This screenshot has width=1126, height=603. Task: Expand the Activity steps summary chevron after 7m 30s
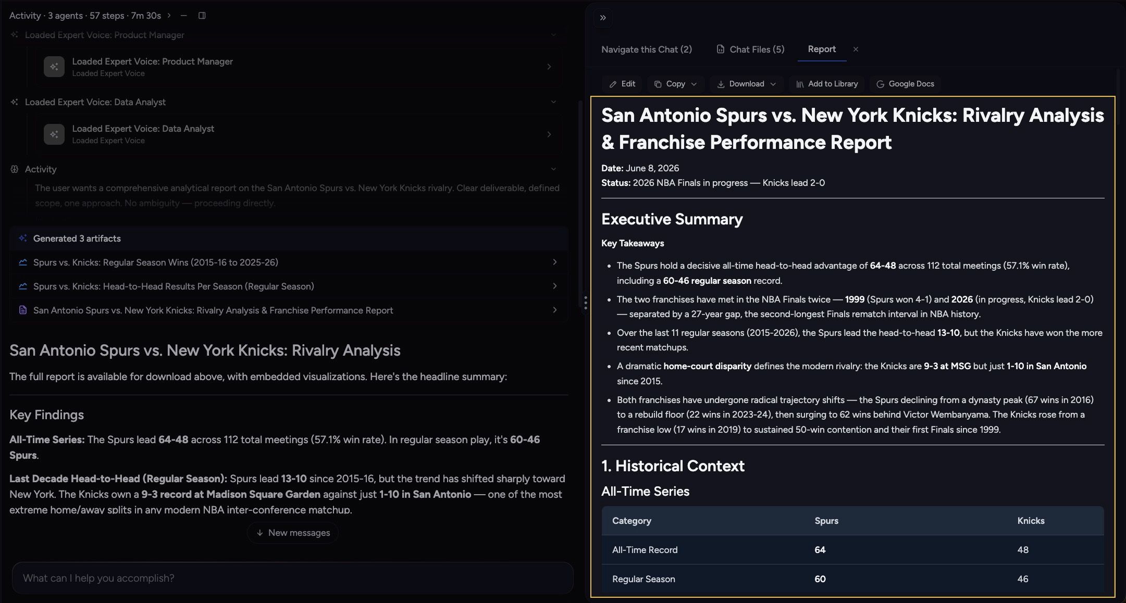(x=169, y=16)
